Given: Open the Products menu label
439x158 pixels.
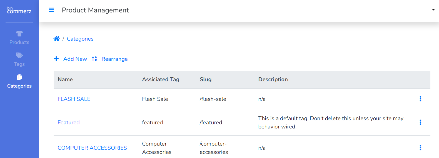Looking at the screenshot, I should [19, 42].
